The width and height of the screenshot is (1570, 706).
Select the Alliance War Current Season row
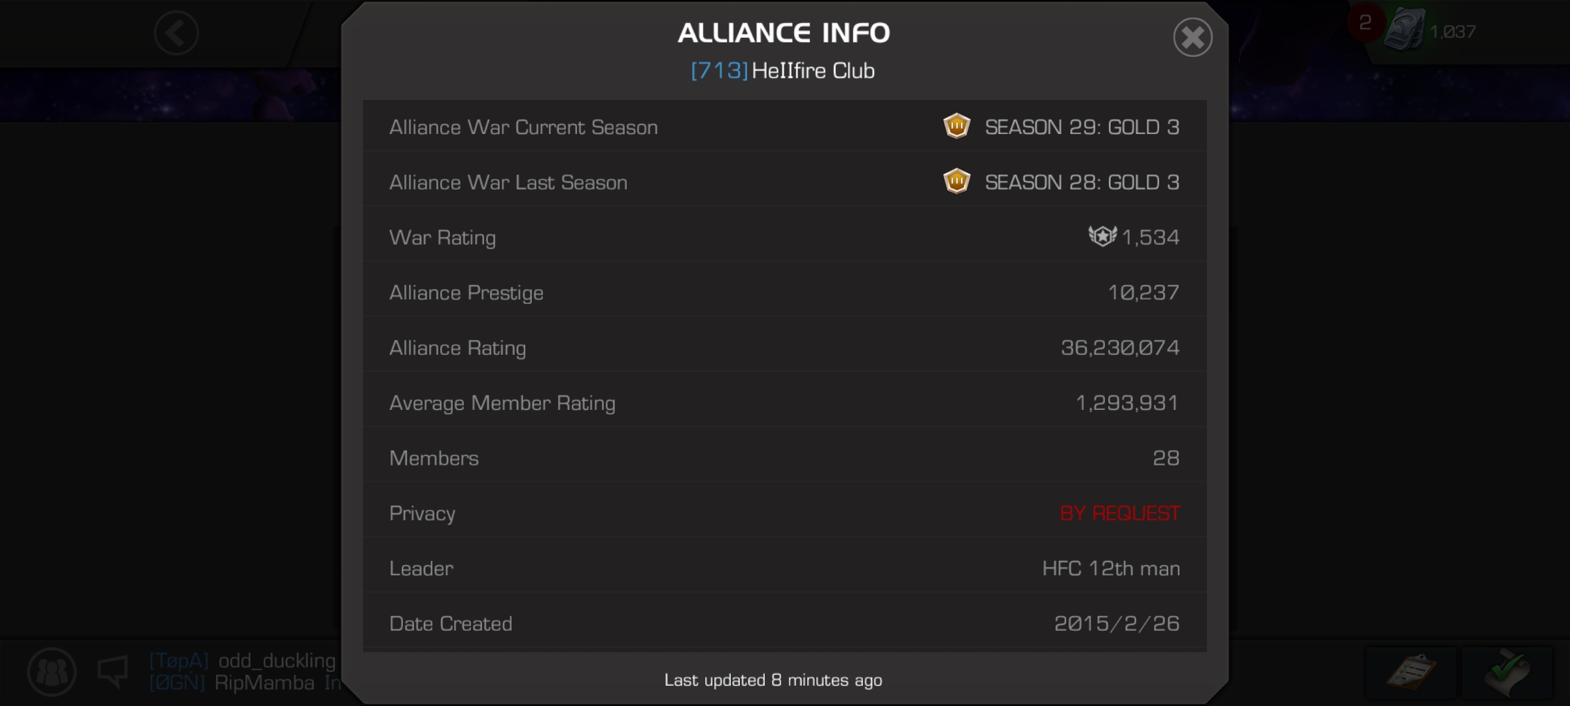coord(785,126)
